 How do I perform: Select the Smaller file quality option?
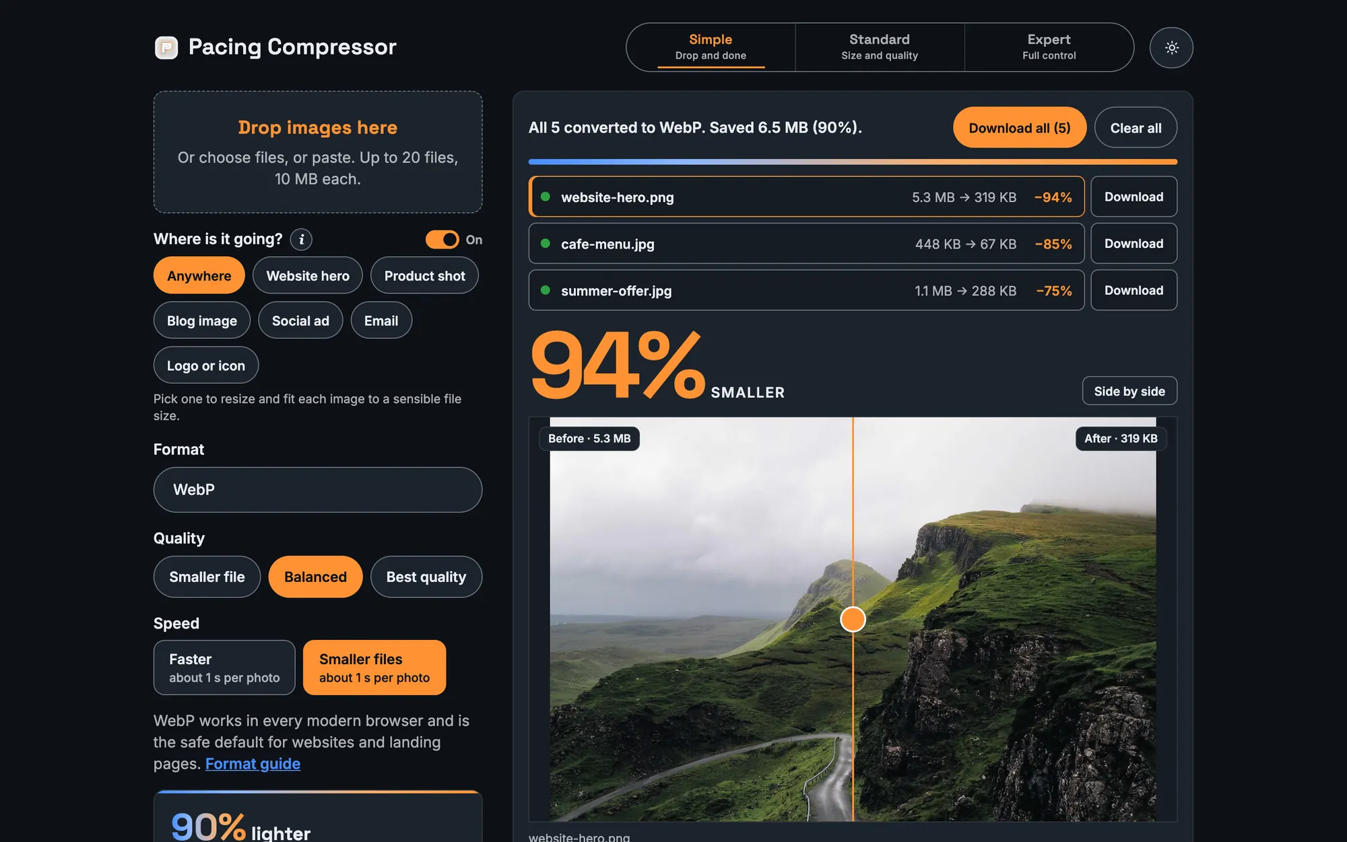coord(207,577)
